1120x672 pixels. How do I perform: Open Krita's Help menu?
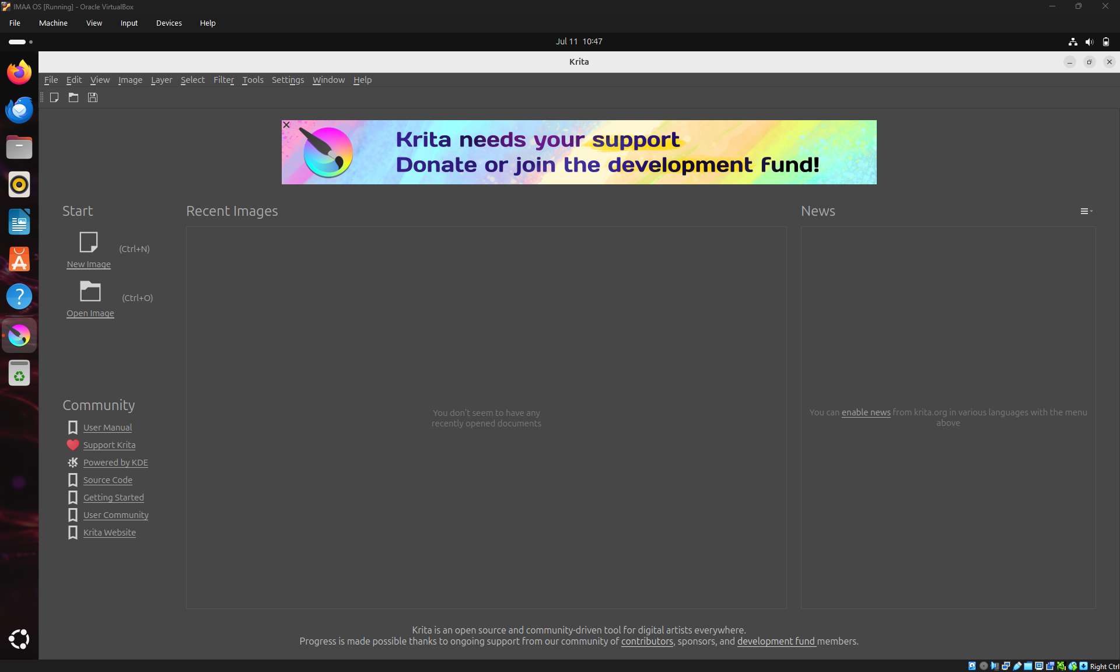pos(362,80)
